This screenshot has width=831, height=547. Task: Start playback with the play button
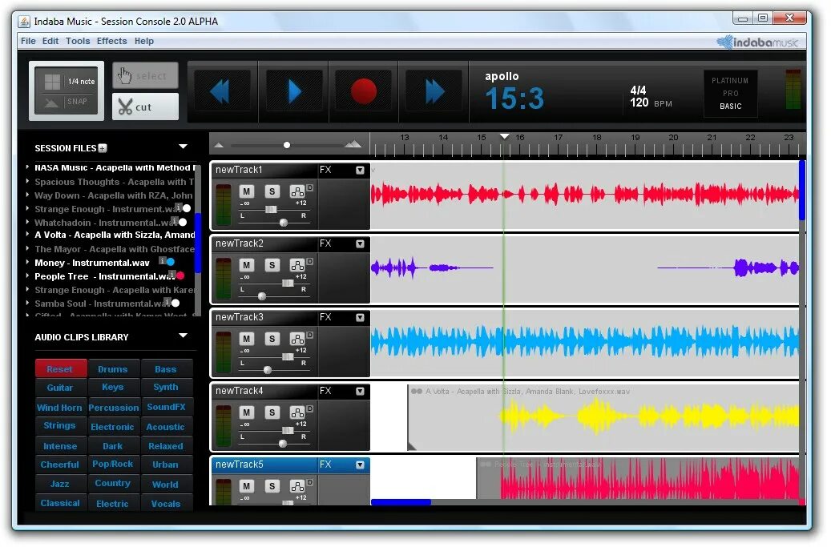[294, 92]
